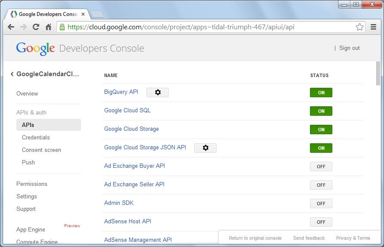Turn off Google Cloud SQL status
This screenshot has height=247, width=384.
[x=321, y=111]
